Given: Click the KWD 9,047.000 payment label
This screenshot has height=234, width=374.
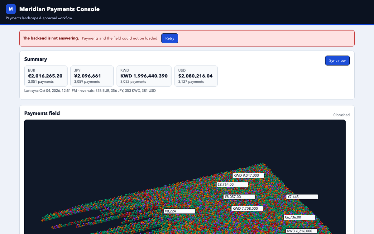Looking at the screenshot, I should click(x=248, y=176).
